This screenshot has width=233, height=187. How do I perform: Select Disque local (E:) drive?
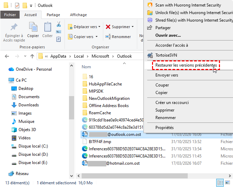tap(30, 163)
